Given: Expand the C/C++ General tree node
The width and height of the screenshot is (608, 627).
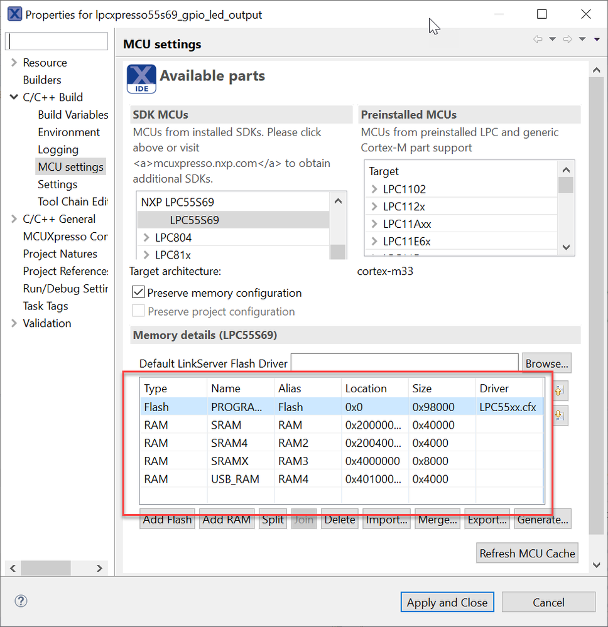Looking at the screenshot, I should tap(14, 219).
